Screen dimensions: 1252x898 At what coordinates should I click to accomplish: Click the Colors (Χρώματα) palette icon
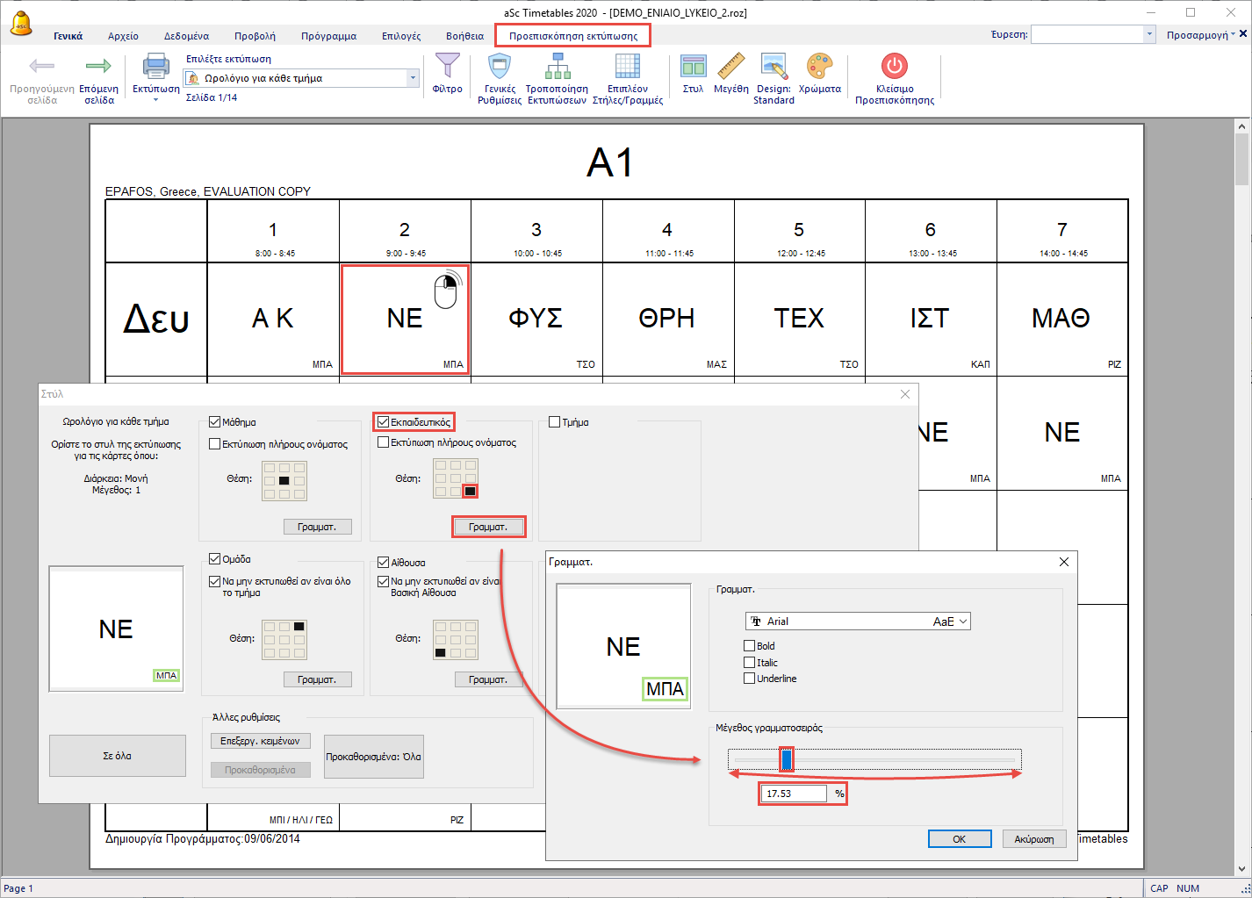click(x=819, y=67)
